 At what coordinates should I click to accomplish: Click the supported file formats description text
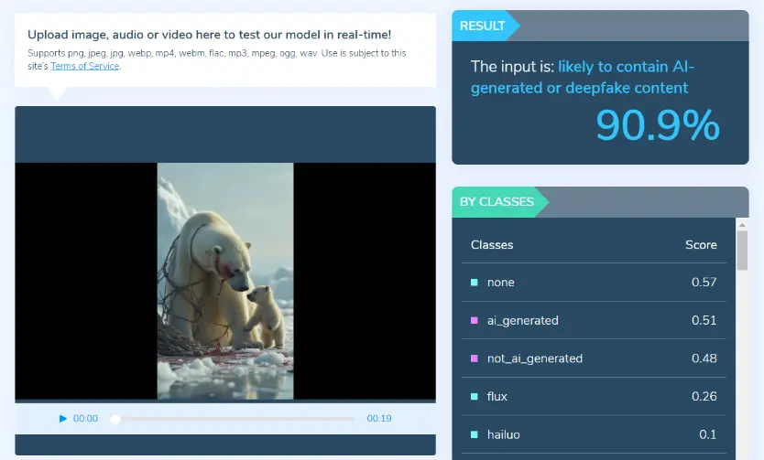coord(217,59)
